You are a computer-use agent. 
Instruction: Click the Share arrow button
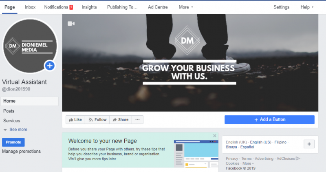pyautogui.click(x=121, y=119)
